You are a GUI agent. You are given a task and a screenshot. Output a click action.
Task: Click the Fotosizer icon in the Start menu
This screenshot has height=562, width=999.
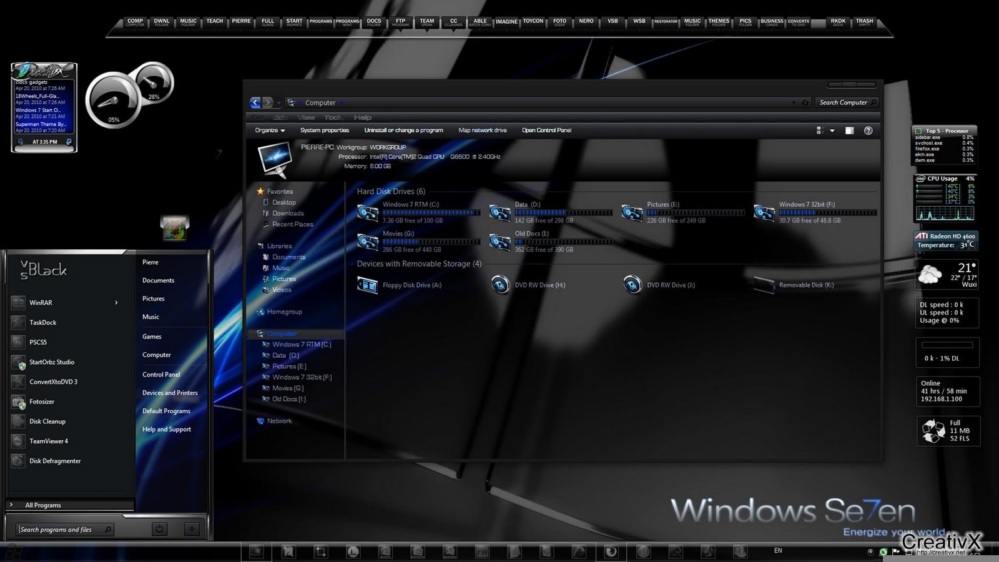[x=18, y=402]
